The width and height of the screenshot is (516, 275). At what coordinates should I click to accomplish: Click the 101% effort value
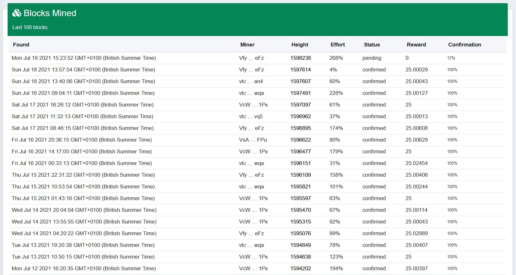[x=336, y=186]
